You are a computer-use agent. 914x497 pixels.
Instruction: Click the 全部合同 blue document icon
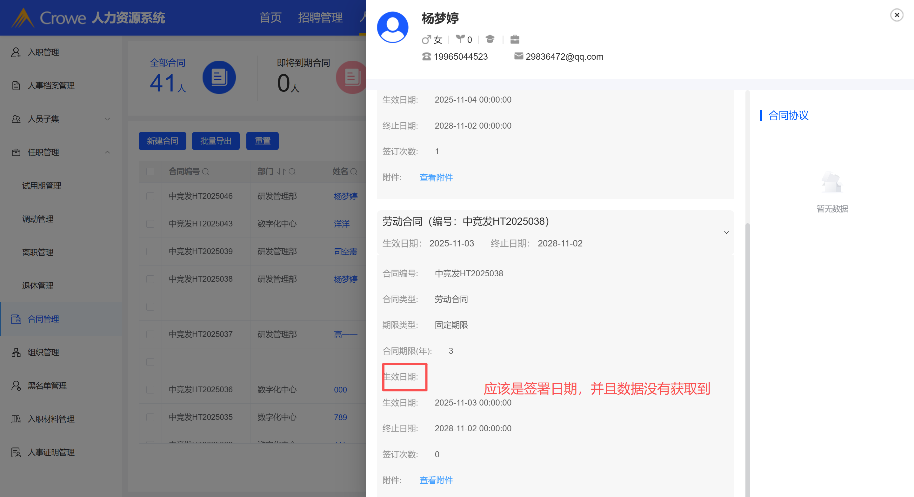(x=219, y=77)
